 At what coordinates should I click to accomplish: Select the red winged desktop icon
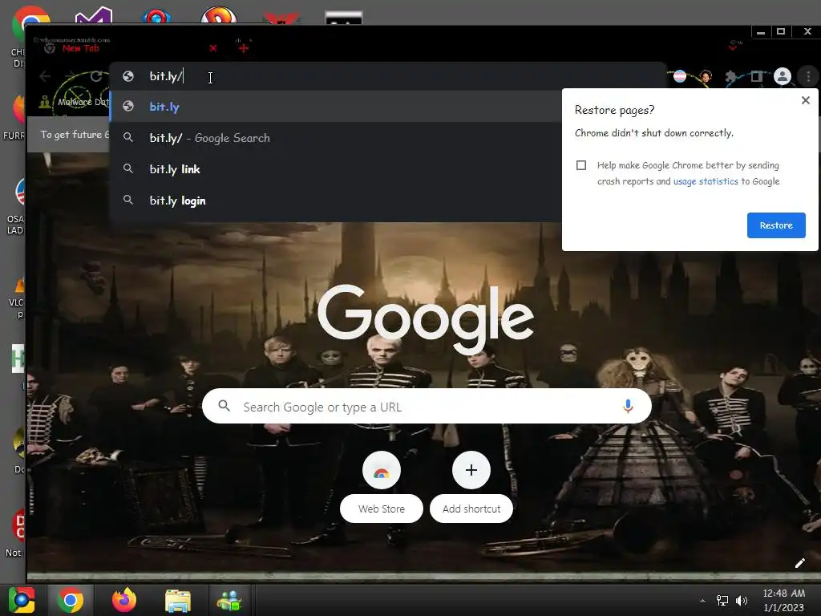pyautogui.click(x=281, y=18)
